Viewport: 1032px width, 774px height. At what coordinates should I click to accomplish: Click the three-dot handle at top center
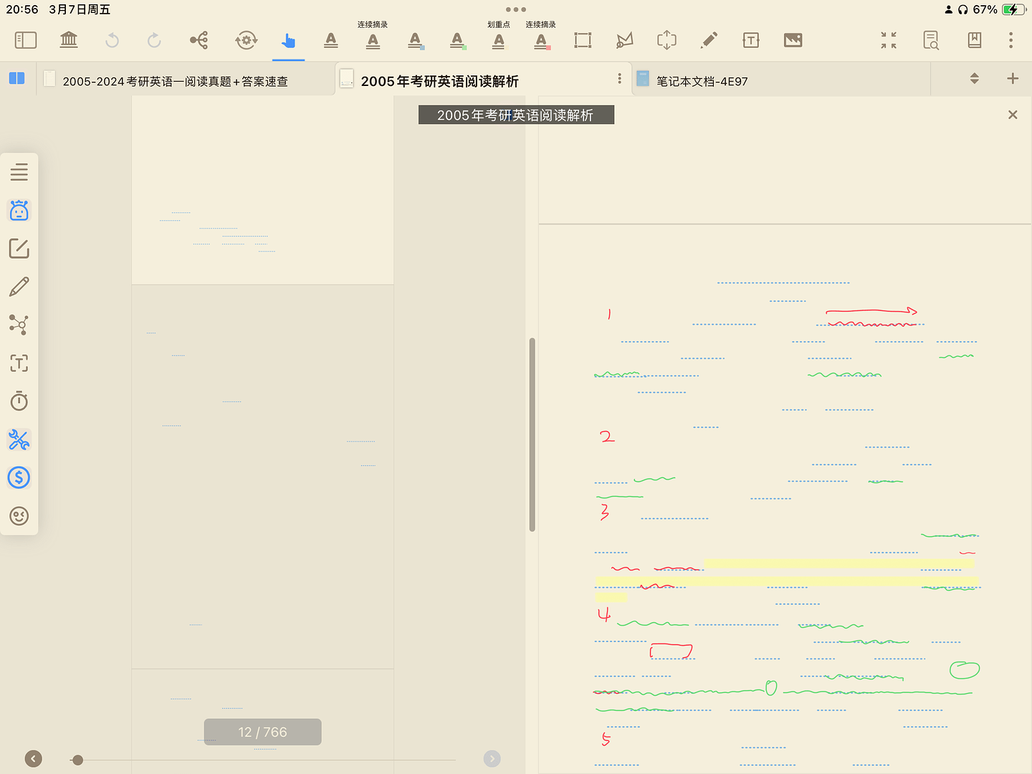pyautogui.click(x=516, y=9)
